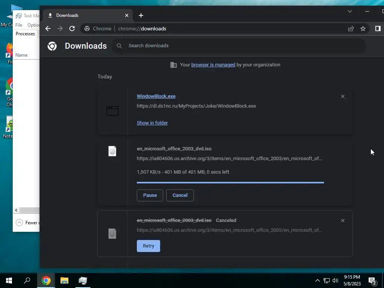Image resolution: width=384 pixels, height=288 pixels.
Task: Click the WindowBlock.exe source URL text
Action: coord(196,106)
